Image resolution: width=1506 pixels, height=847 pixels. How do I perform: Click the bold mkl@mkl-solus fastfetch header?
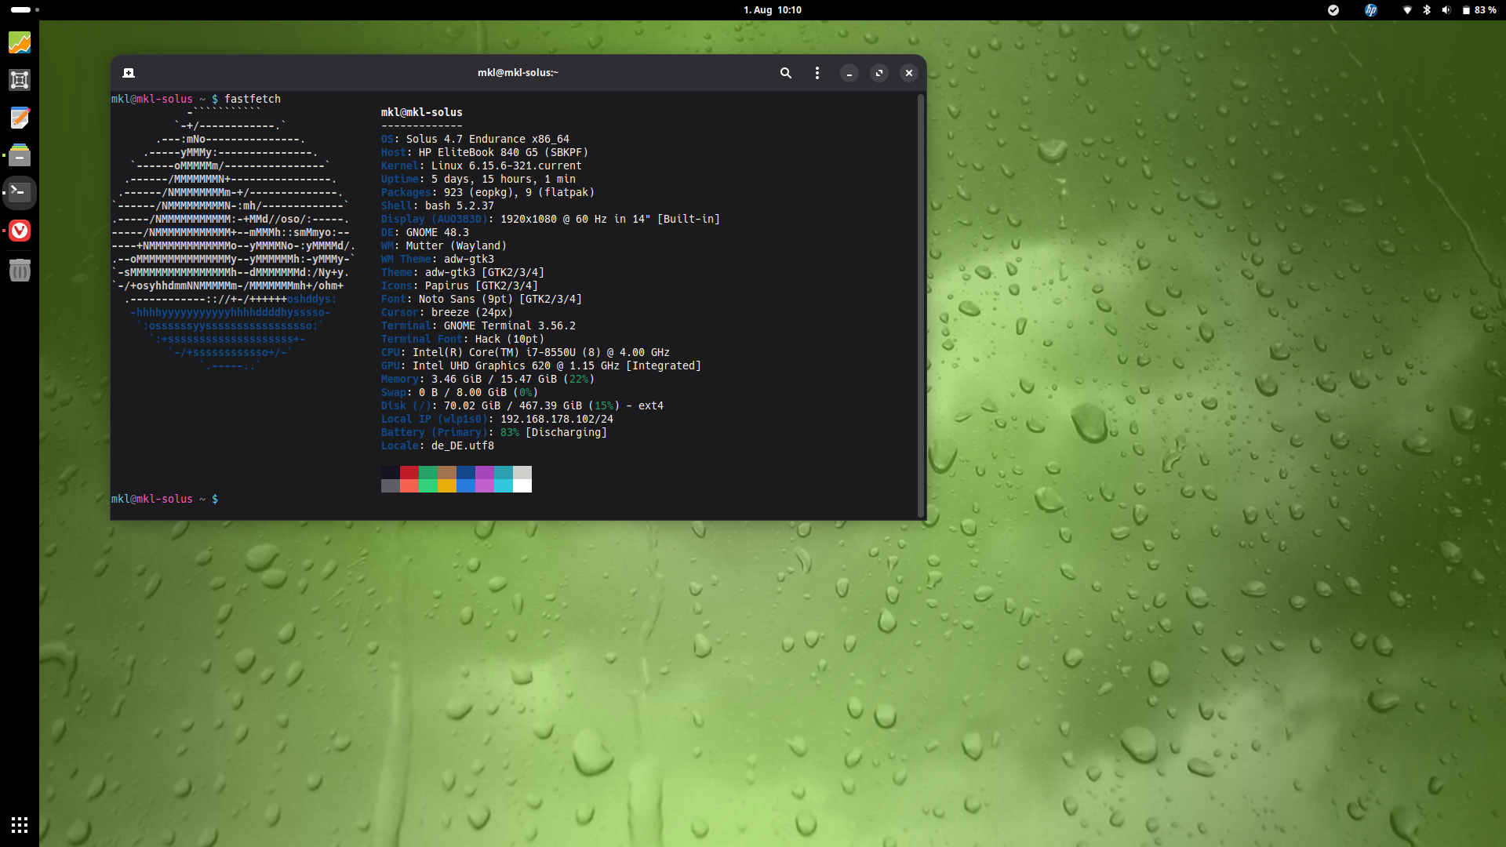(422, 112)
